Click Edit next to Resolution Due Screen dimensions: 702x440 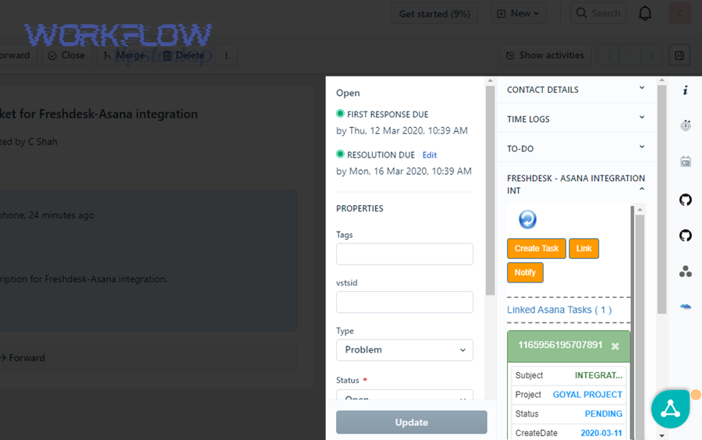[x=429, y=155]
